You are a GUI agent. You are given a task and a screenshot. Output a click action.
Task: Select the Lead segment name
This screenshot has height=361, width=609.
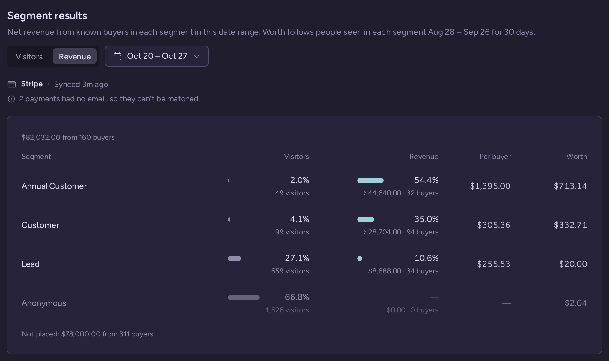(x=31, y=264)
